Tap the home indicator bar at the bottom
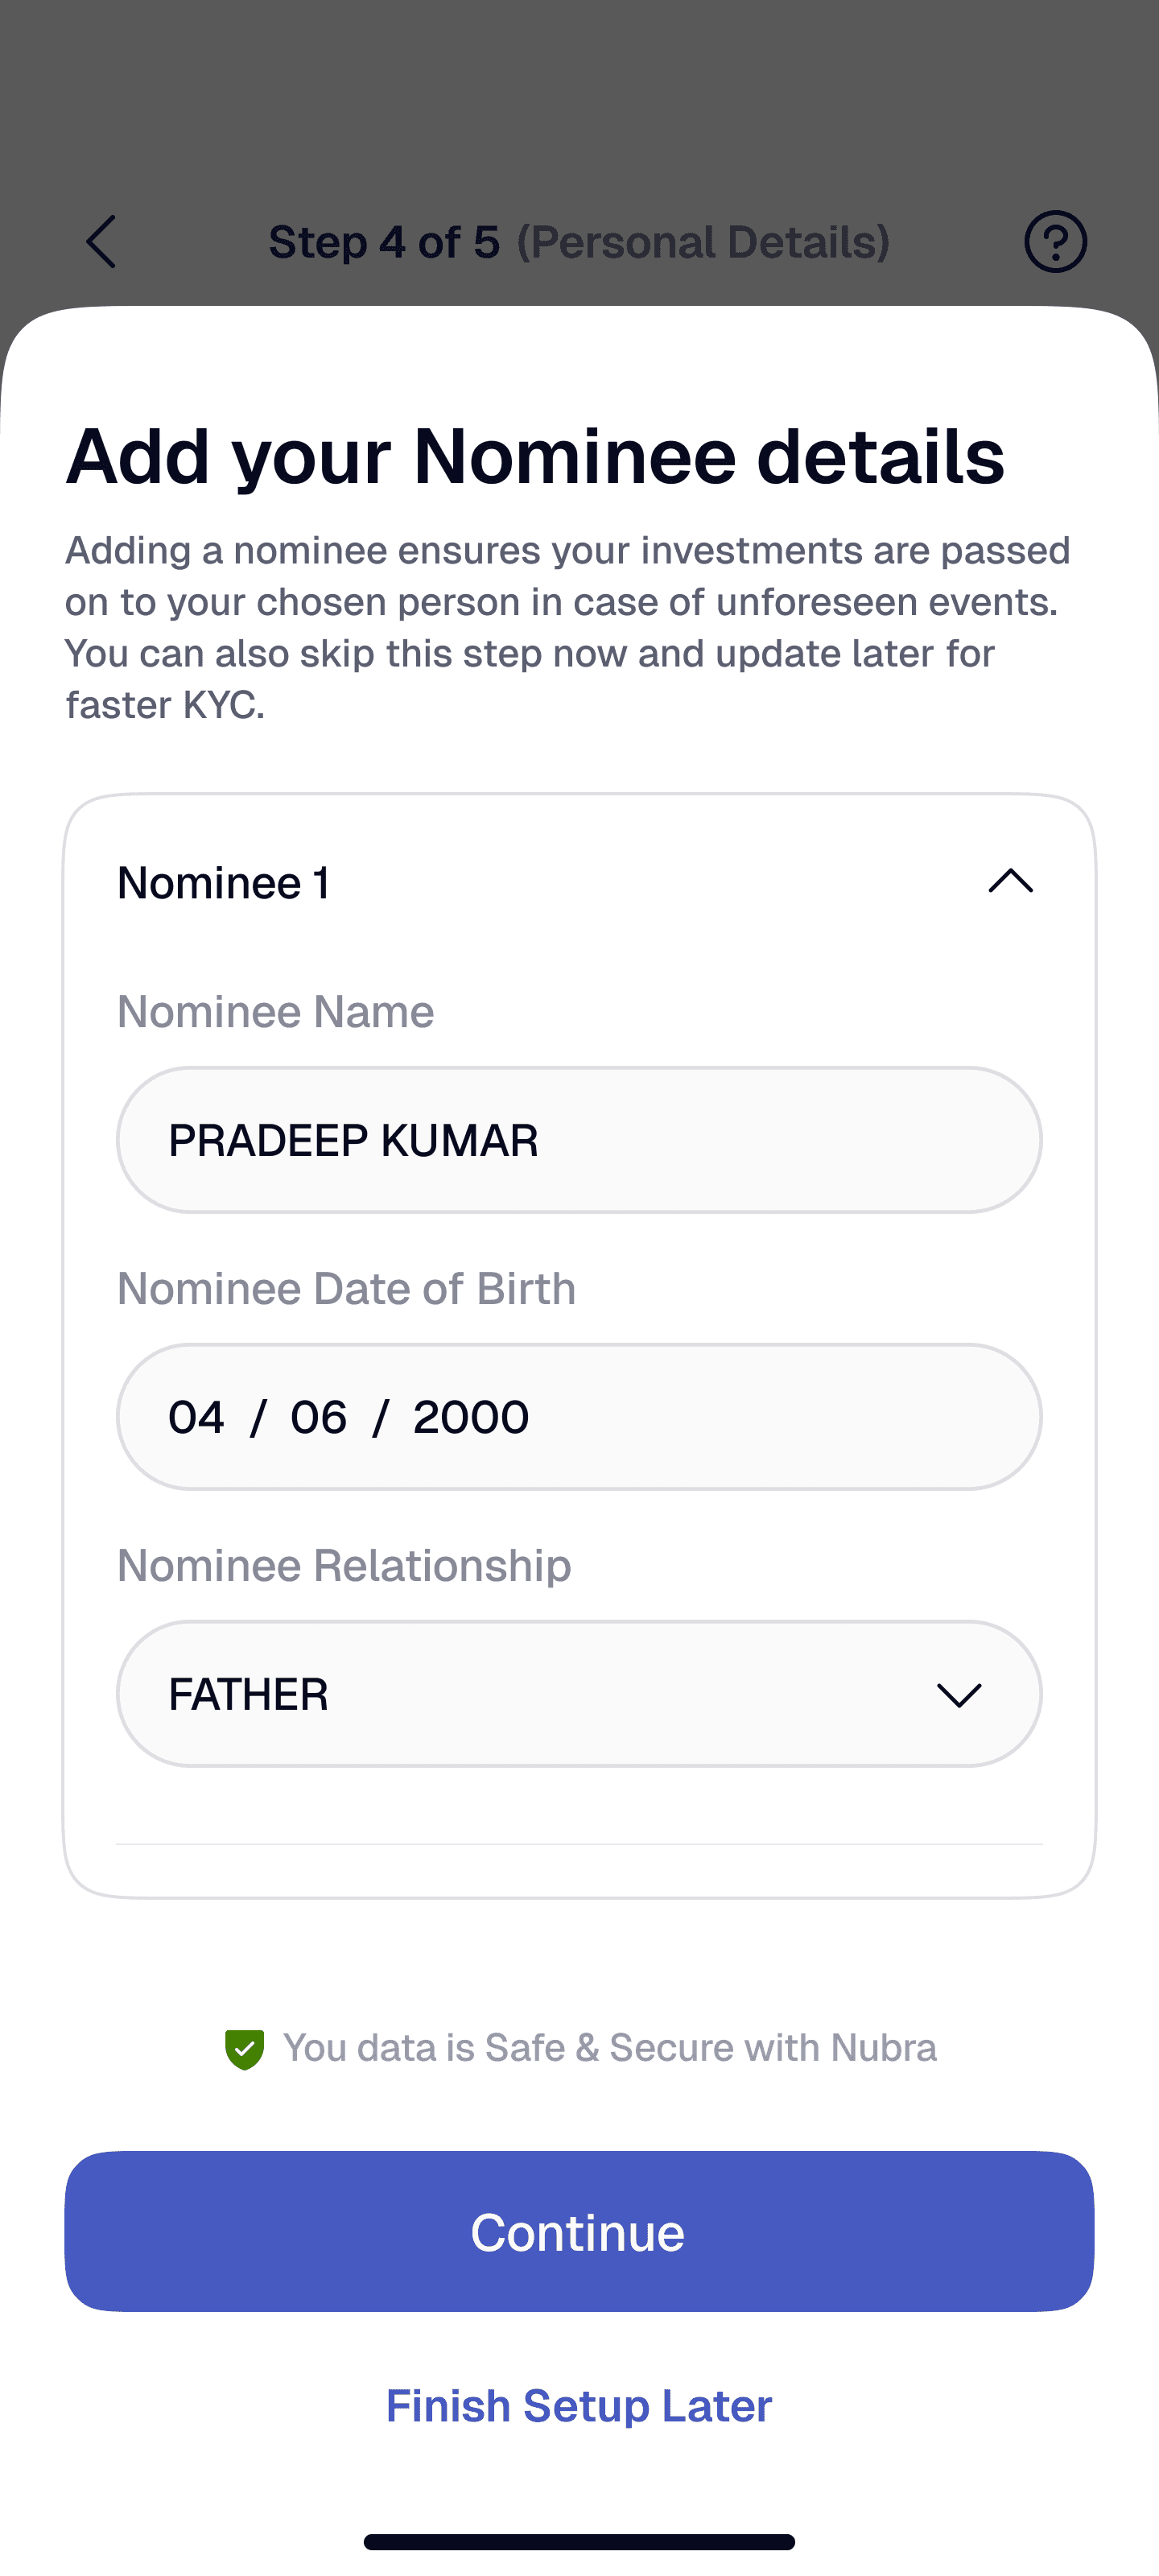This screenshot has height=2576, width=1159. pos(579,2541)
